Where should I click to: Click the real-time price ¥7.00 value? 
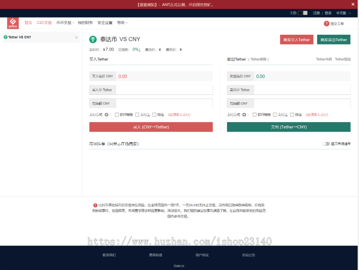[x=108, y=49]
